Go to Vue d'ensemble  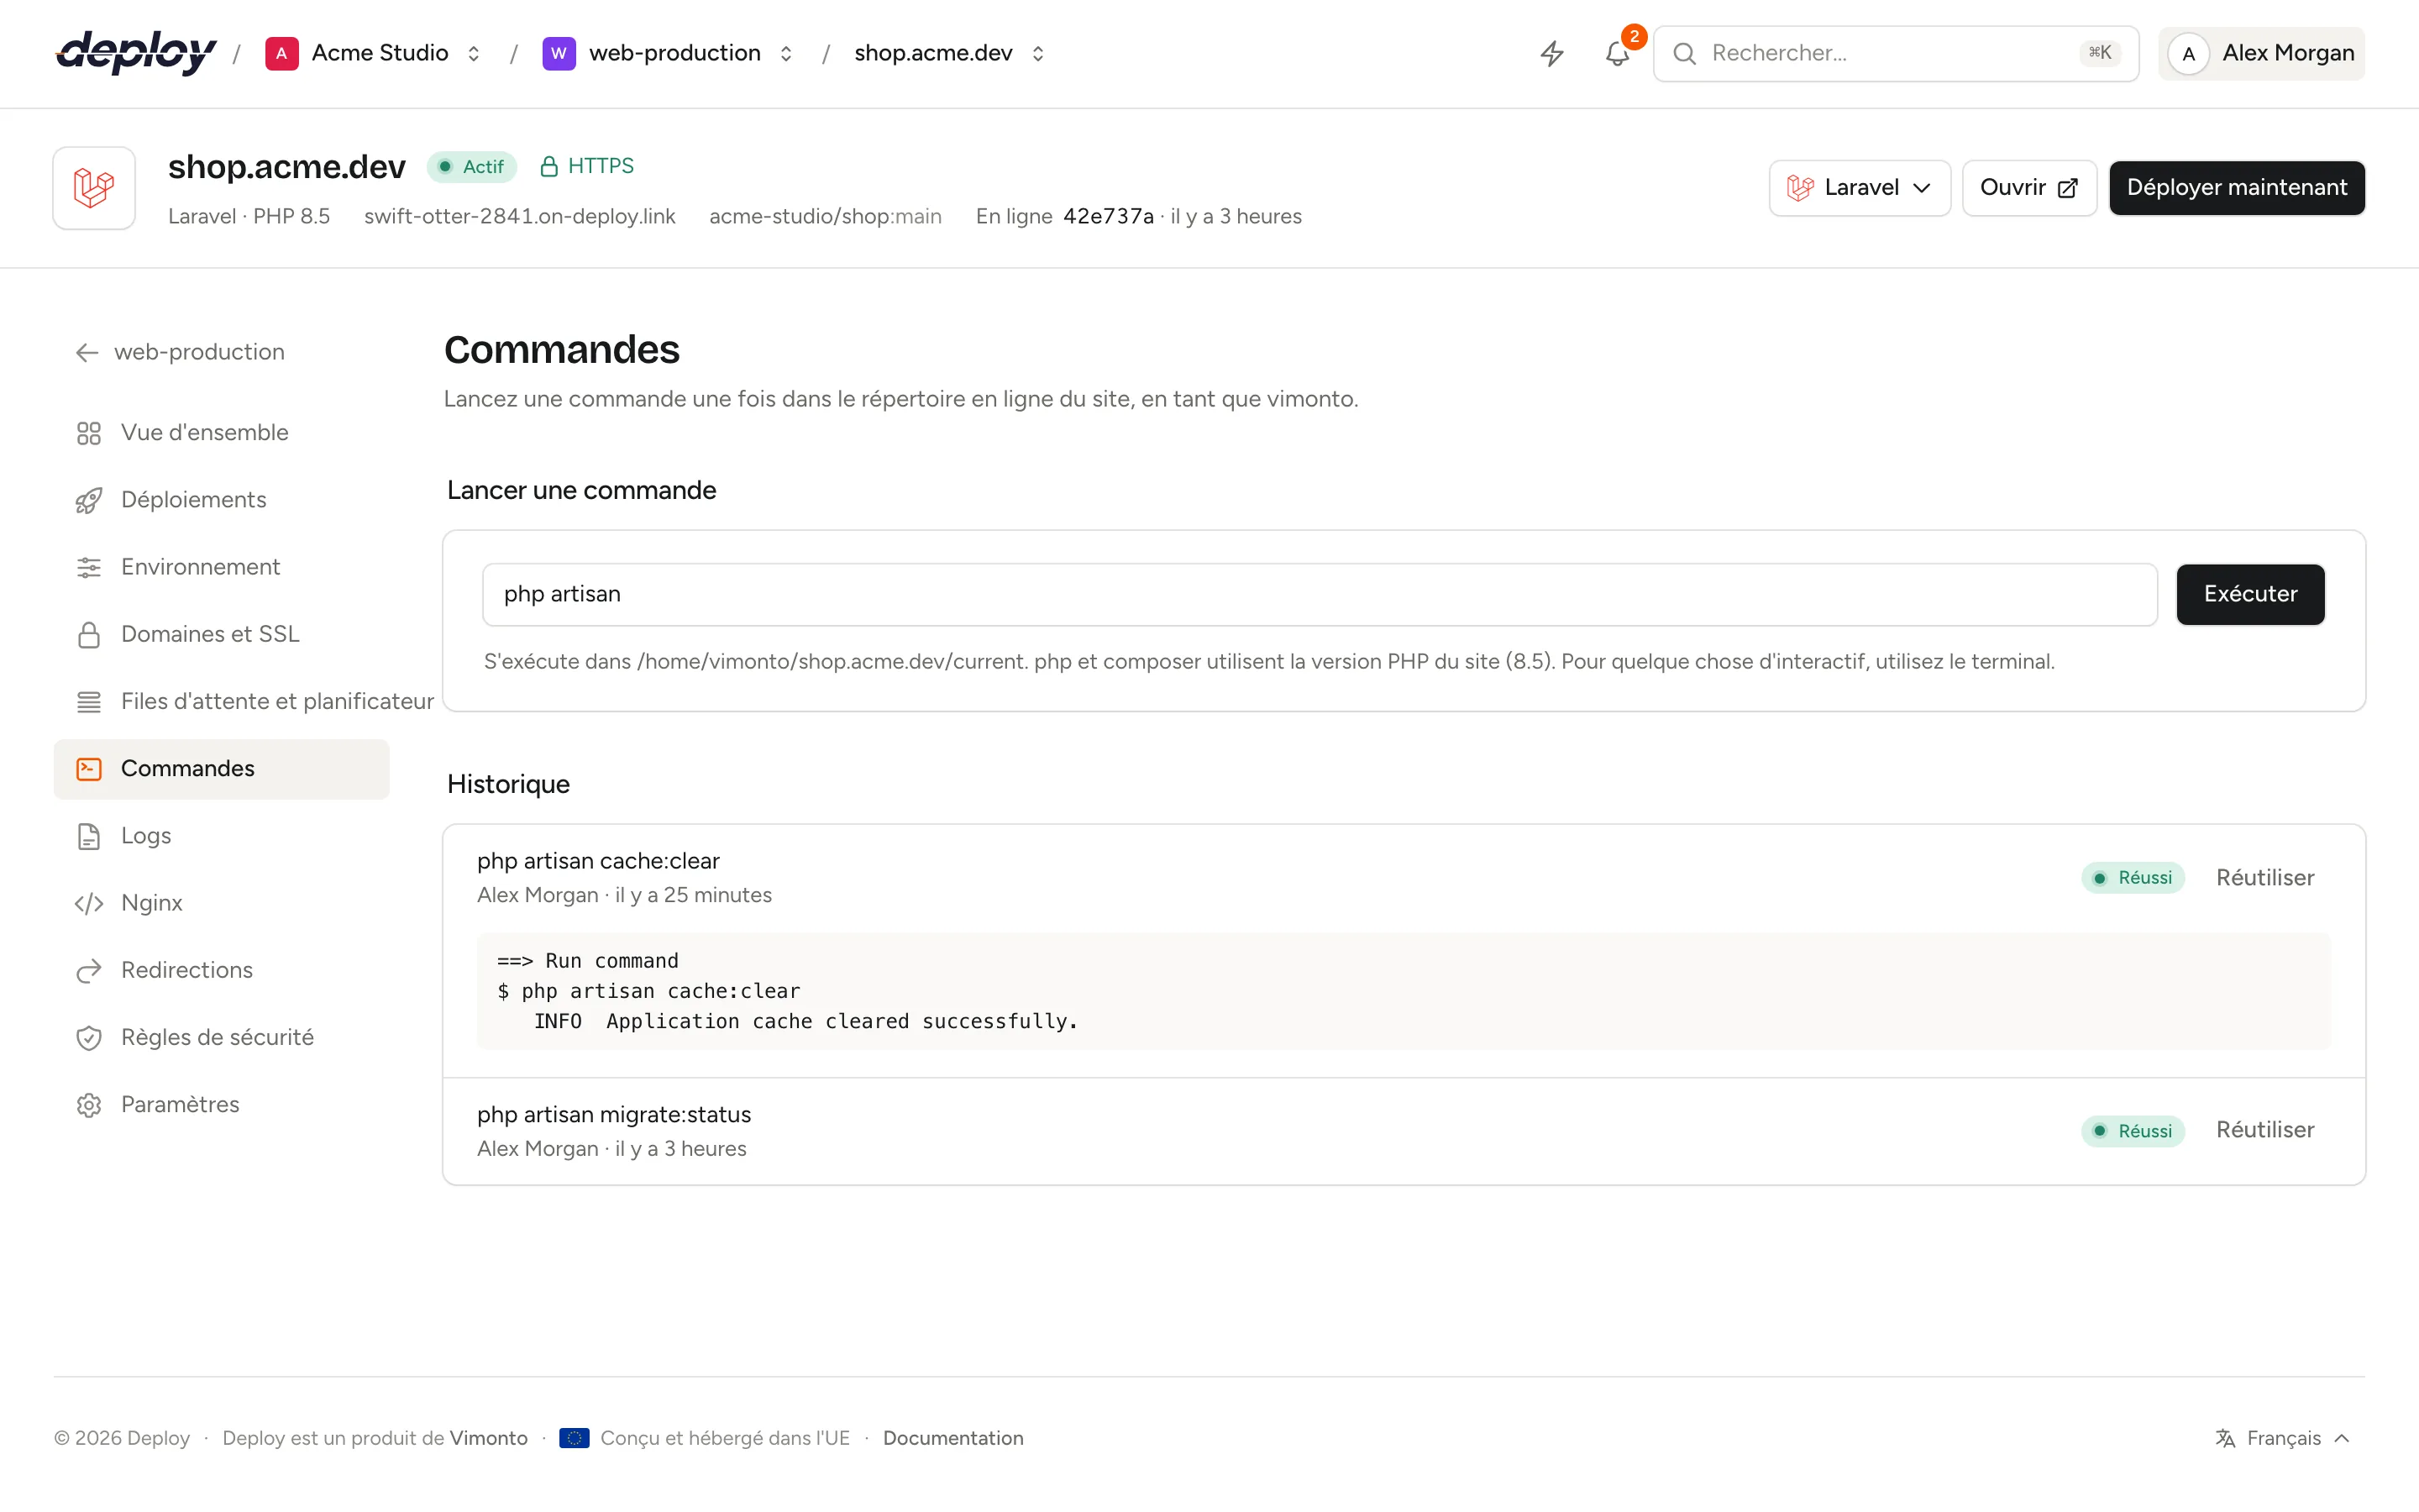click(x=222, y=433)
